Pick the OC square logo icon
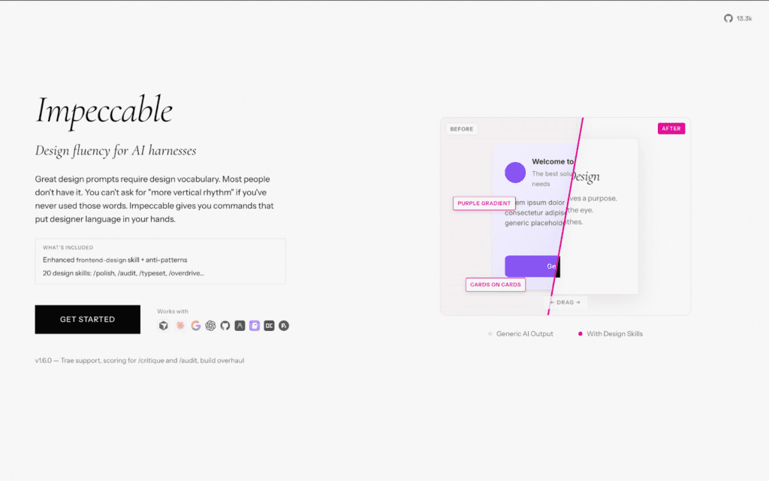Viewport: 769px width, 481px height. [x=269, y=326]
